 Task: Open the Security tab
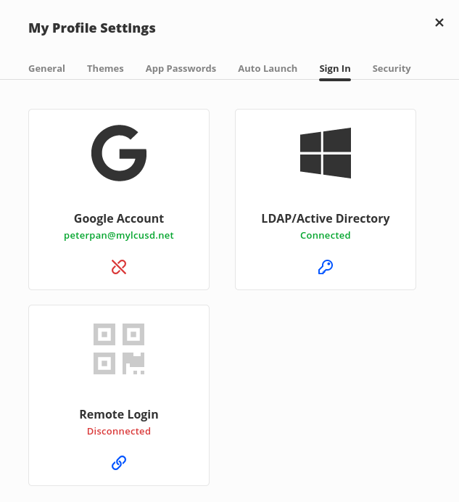392,68
